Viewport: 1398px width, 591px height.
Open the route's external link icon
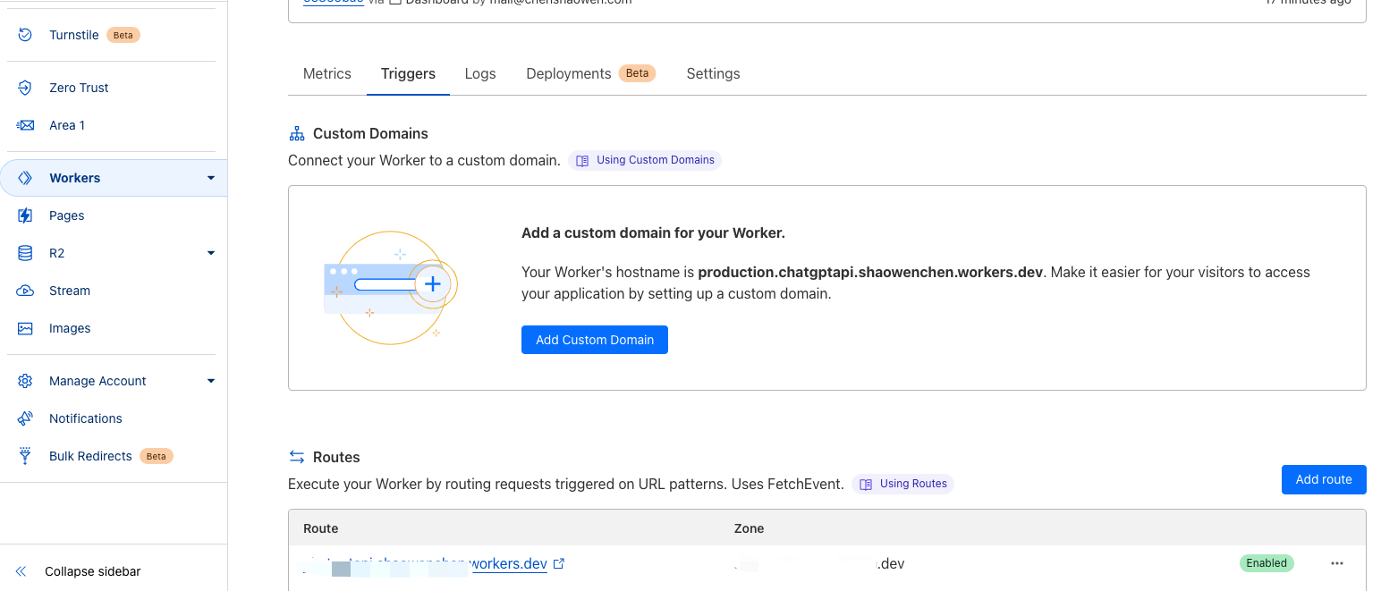click(559, 563)
